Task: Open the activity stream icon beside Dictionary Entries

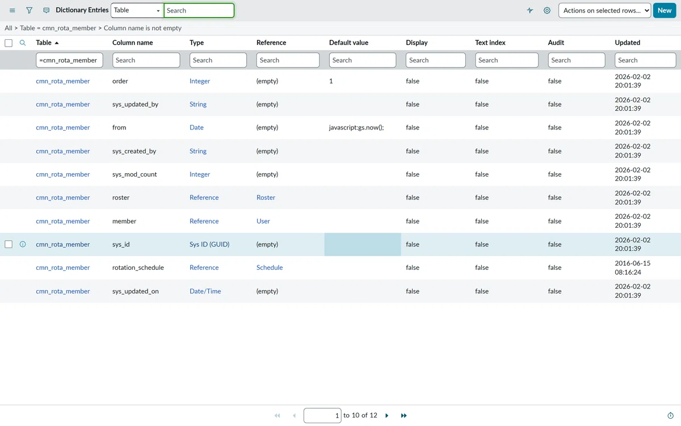Action: 47,10
